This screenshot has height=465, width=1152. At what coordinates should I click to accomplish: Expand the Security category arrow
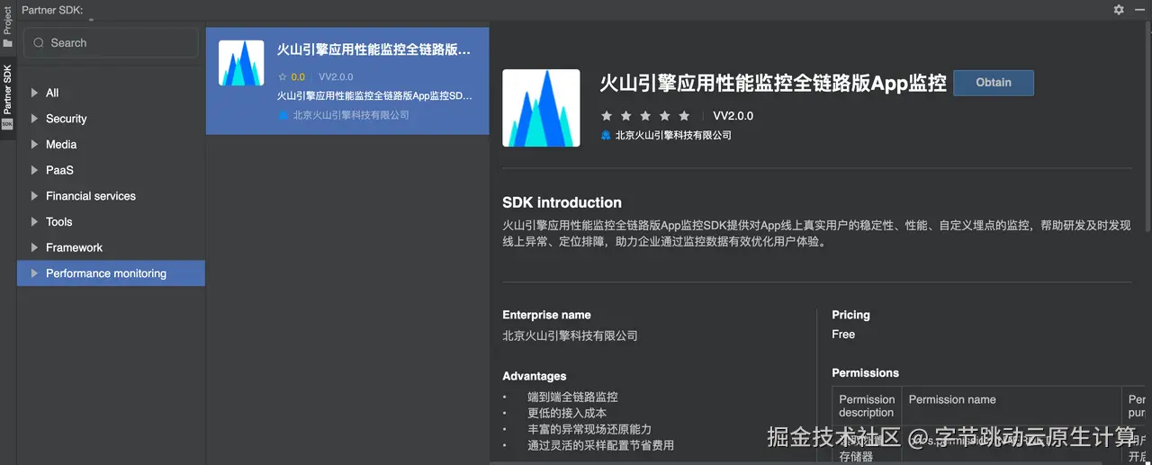coord(34,119)
